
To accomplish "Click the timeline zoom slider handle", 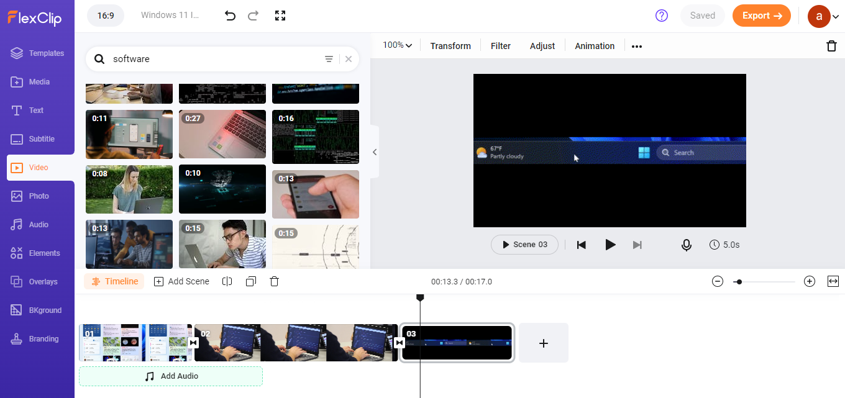I will pos(739,282).
